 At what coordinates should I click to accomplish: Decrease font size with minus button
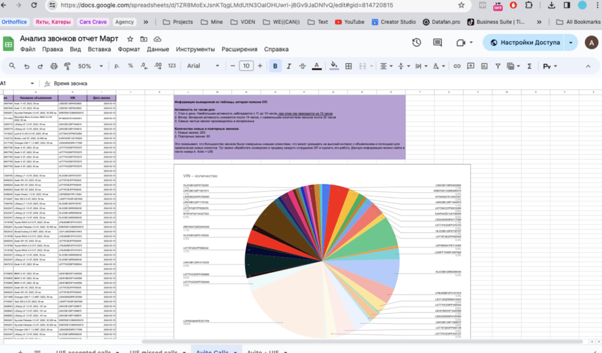tap(233, 66)
